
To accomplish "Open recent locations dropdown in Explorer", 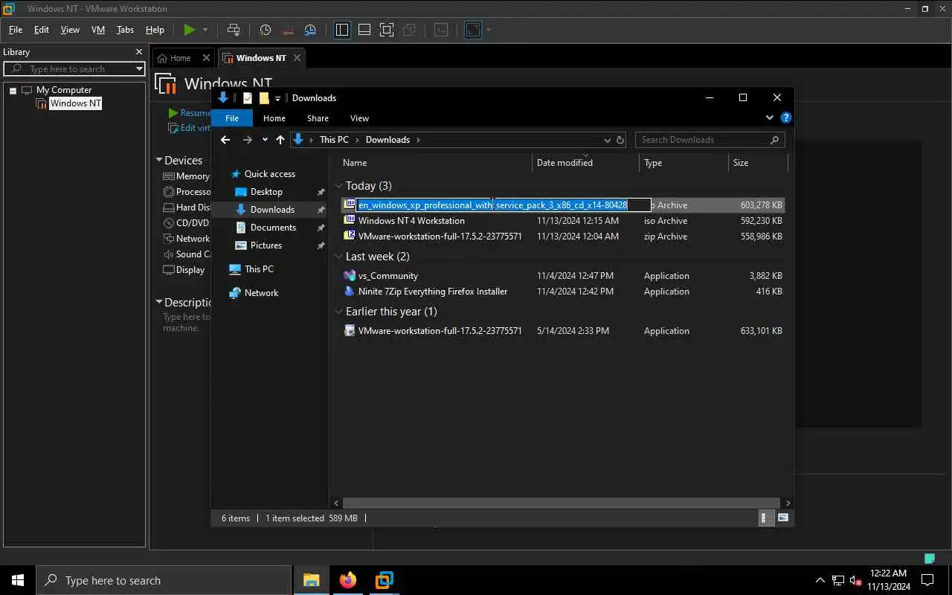I will point(265,140).
